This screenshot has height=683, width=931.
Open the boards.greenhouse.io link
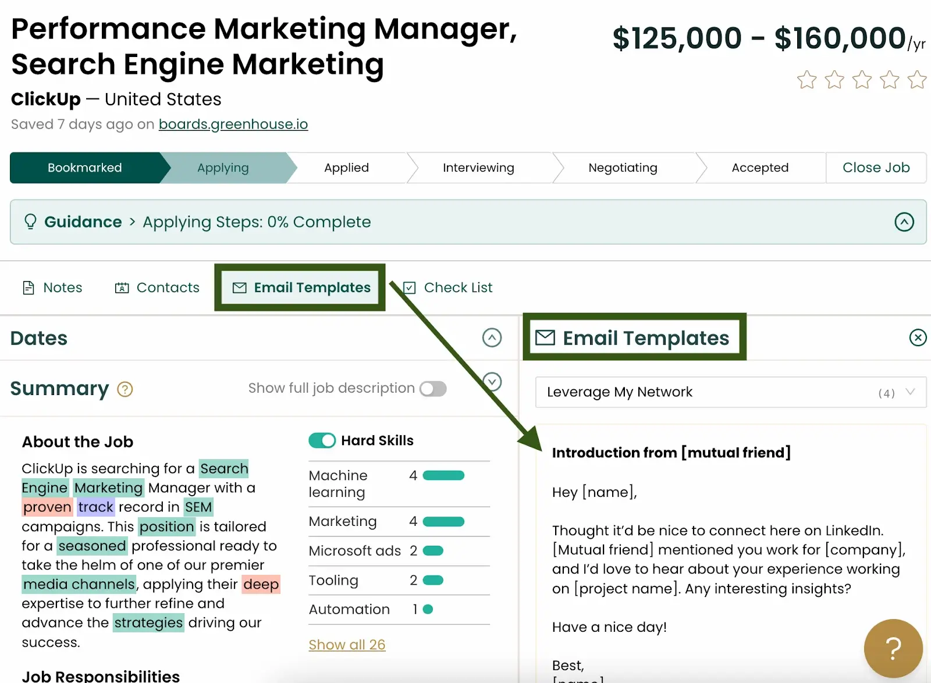pos(233,124)
